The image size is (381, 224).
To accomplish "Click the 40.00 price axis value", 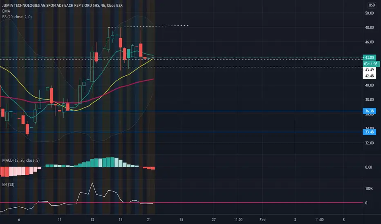I will click(x=369, y=85).
